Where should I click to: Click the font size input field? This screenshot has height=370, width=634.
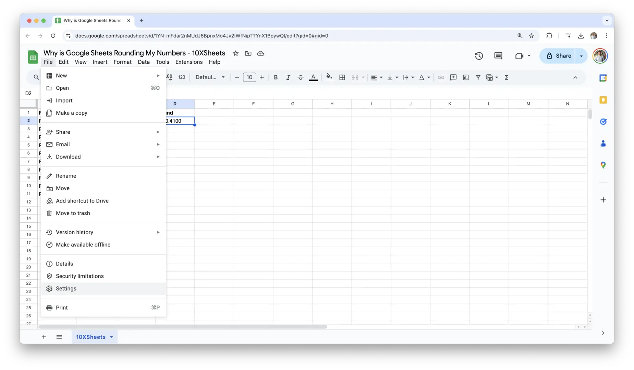(249, 77)
